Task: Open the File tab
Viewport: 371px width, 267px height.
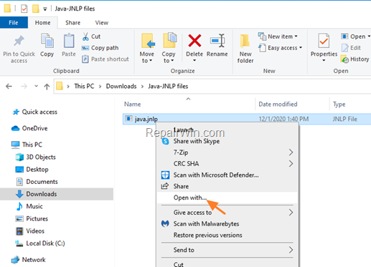Action: (x=14, y=23)
